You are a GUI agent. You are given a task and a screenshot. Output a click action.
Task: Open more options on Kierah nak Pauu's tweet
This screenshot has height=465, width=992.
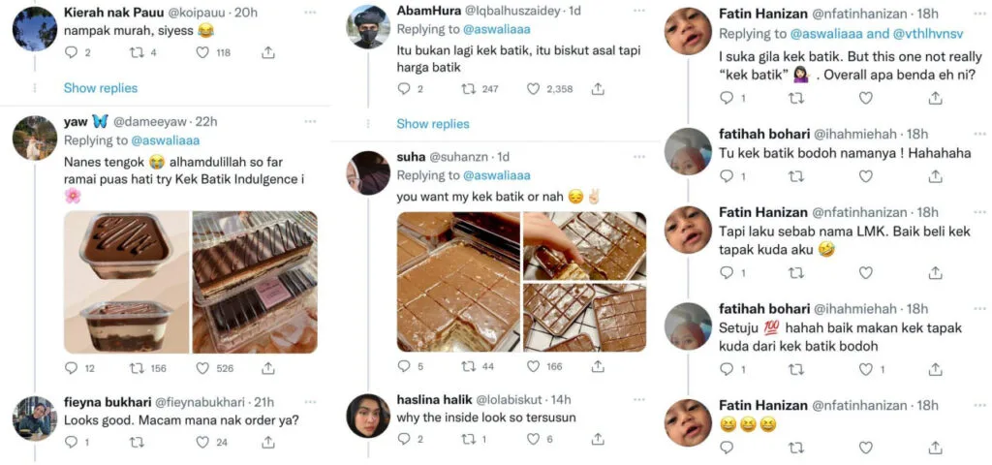click(x=310, y=13)
